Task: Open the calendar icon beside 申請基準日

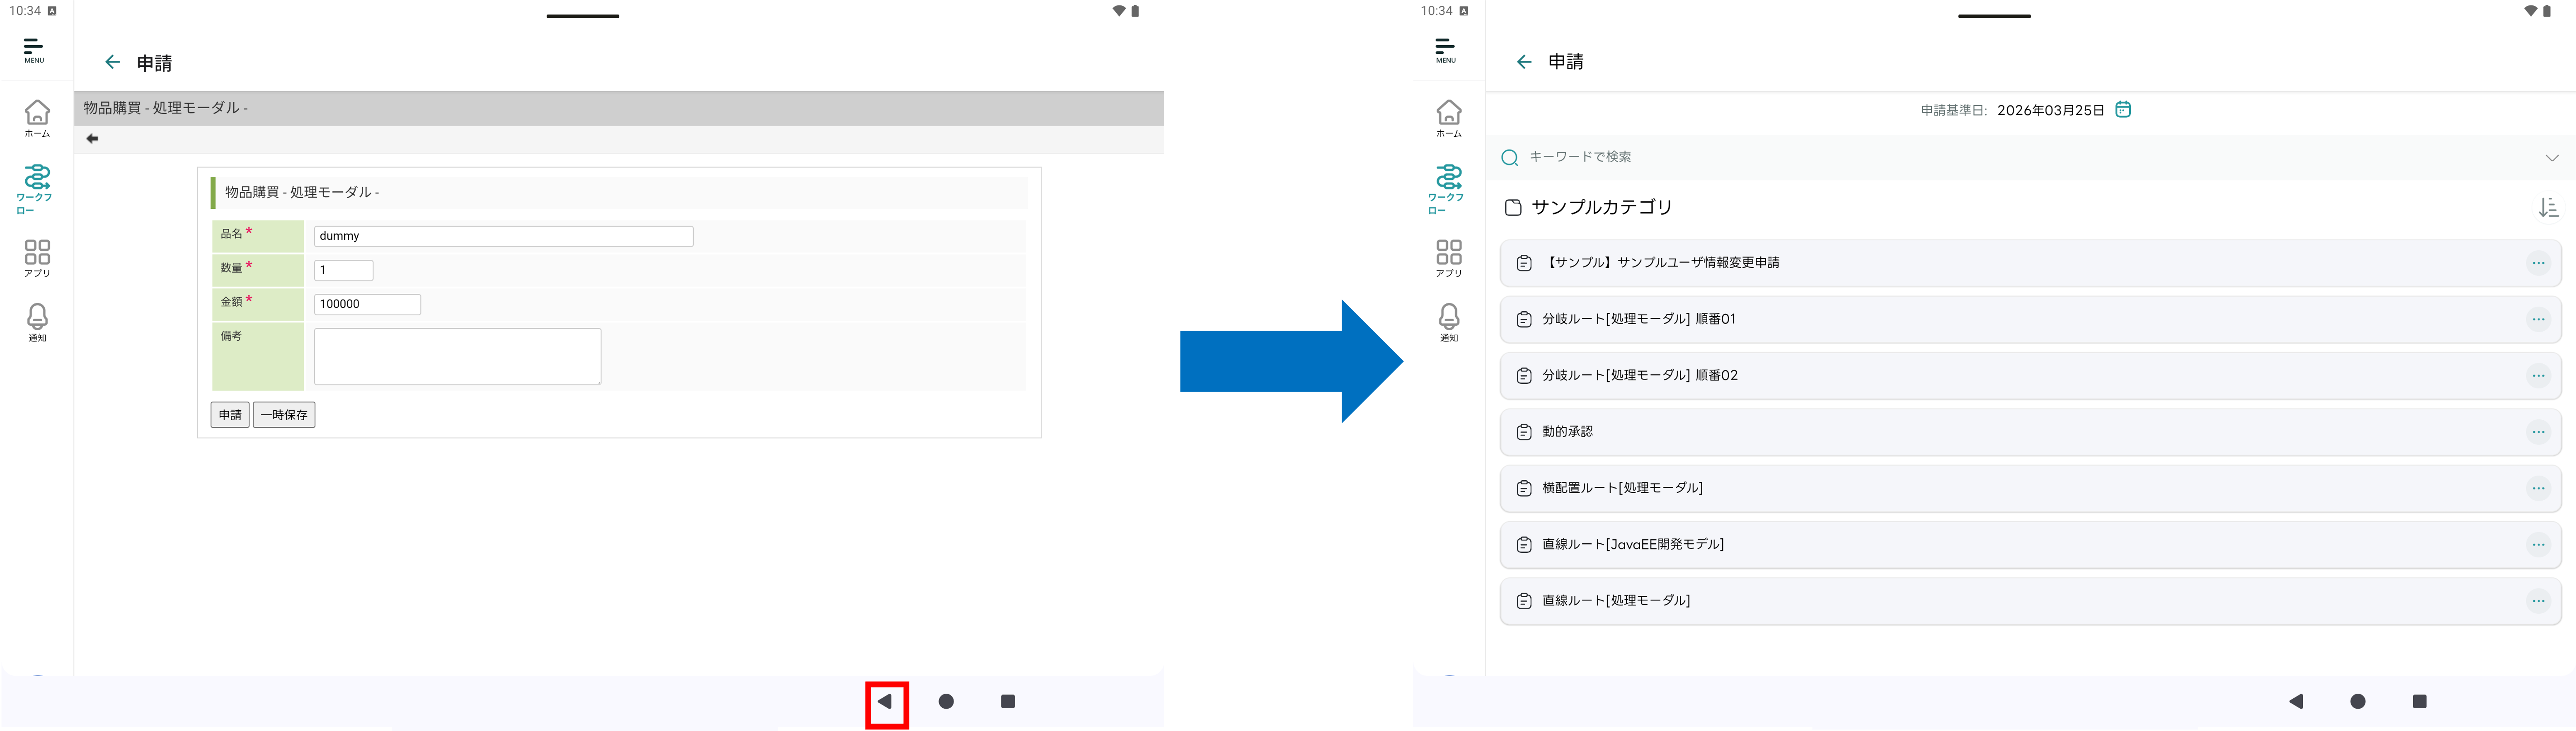Action: tap(2123, 109)
